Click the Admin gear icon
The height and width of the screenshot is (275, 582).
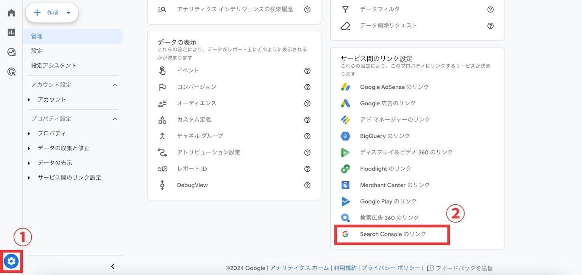pos(11,261)
